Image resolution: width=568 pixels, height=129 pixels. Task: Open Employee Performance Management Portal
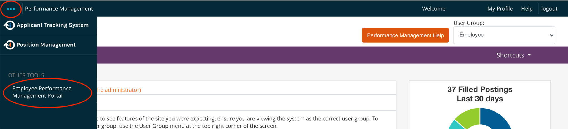[42, 92]
